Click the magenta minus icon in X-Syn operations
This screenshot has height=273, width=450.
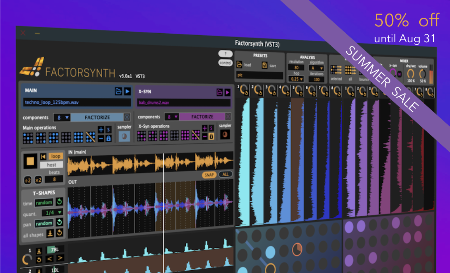(205, 137)
